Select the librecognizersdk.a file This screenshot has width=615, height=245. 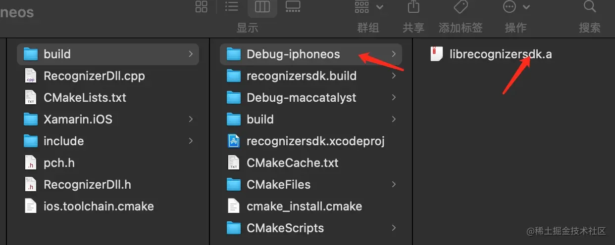[500, 54]
